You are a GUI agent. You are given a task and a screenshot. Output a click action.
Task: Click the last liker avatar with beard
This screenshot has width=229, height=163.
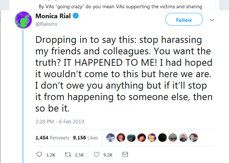coord(194,138)
